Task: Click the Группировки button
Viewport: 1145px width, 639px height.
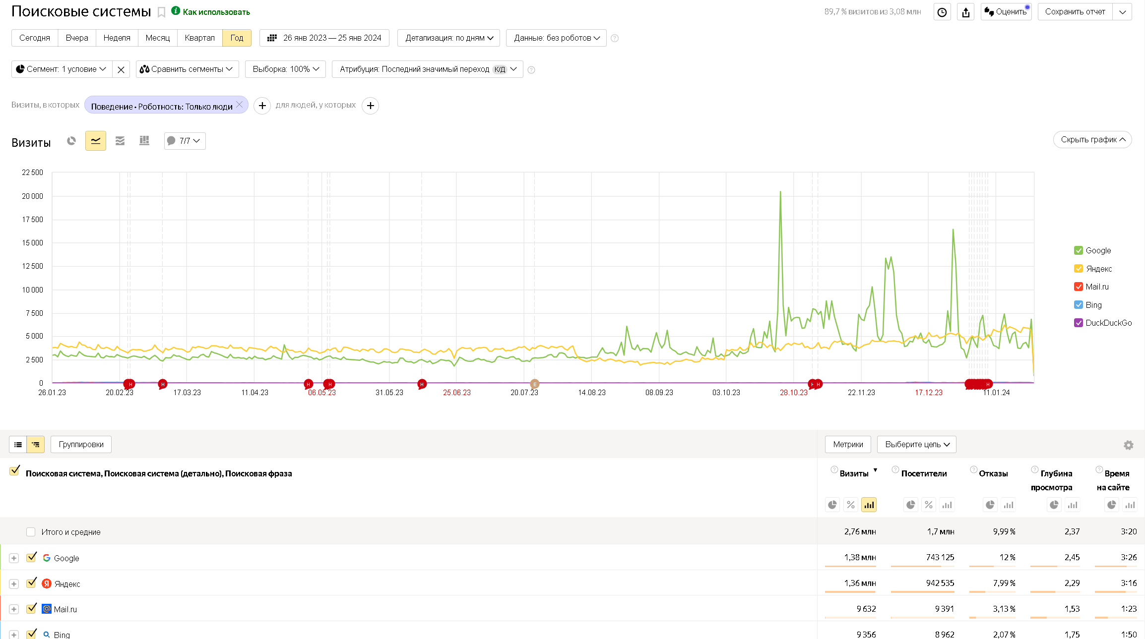Action: (x=81, y=445)
